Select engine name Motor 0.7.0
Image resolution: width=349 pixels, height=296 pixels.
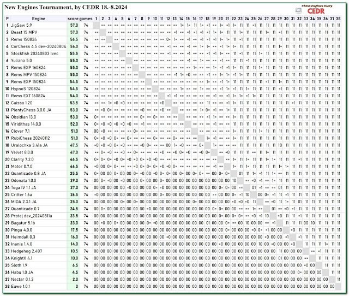pos(22,167)
